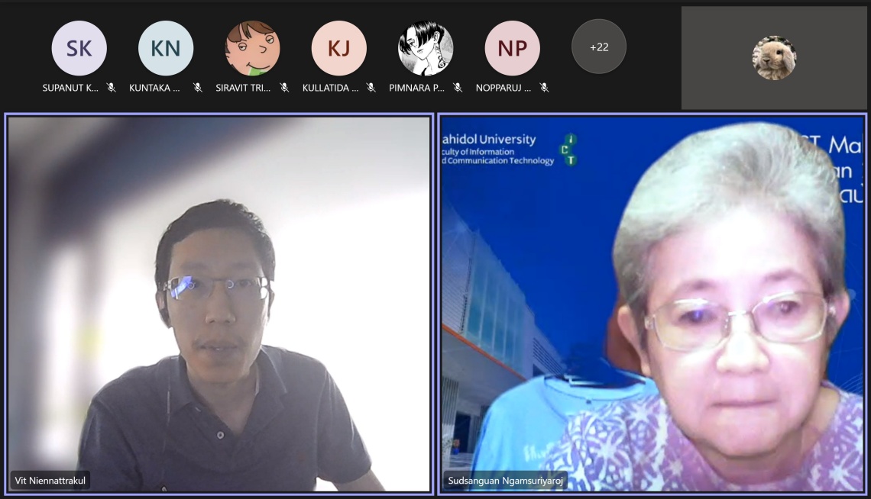
Task: Open the rabbit self-view thumbnail
Action: coord(773,58)
